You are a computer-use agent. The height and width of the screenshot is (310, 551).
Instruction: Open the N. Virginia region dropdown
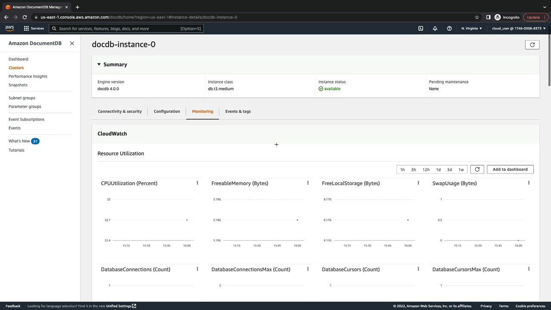(472, 28)
